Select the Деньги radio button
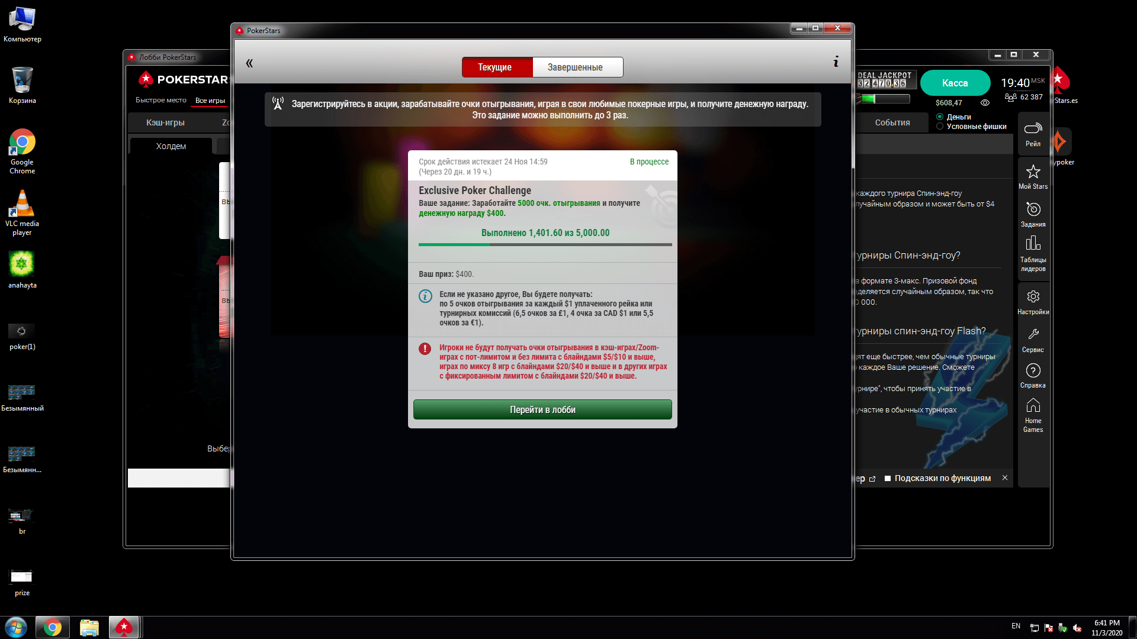Image resolution: width=1137 pixels, height=639 pixels. 940,117
